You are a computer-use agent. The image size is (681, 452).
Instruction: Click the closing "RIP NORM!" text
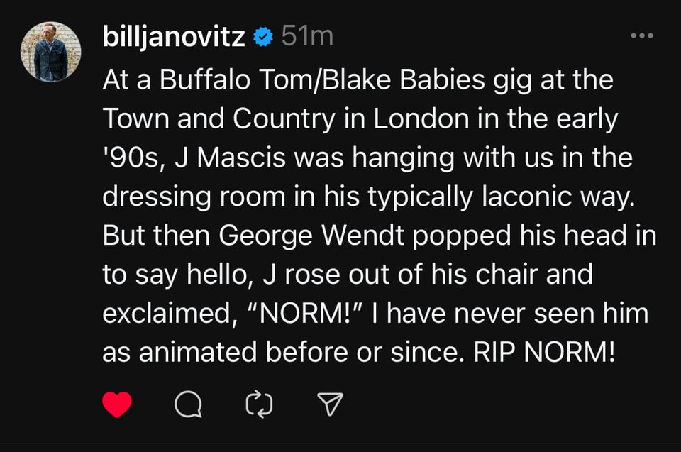pyautogui.click(x=541, y=352)
